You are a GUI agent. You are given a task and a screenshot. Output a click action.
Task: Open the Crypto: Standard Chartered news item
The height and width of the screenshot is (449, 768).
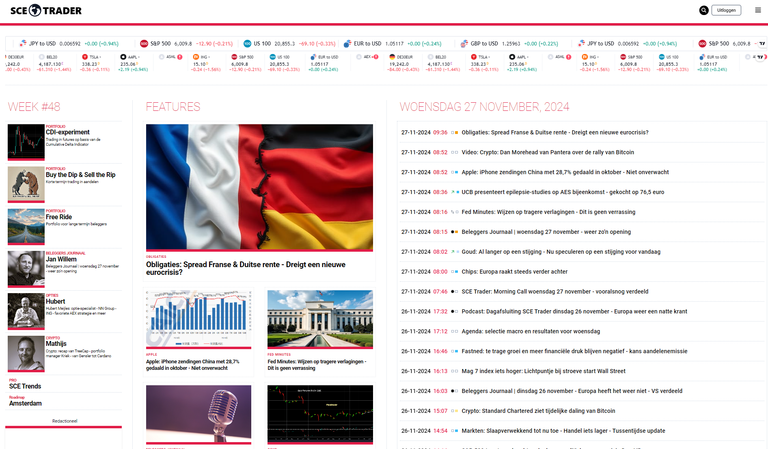[x=538, y=411]
